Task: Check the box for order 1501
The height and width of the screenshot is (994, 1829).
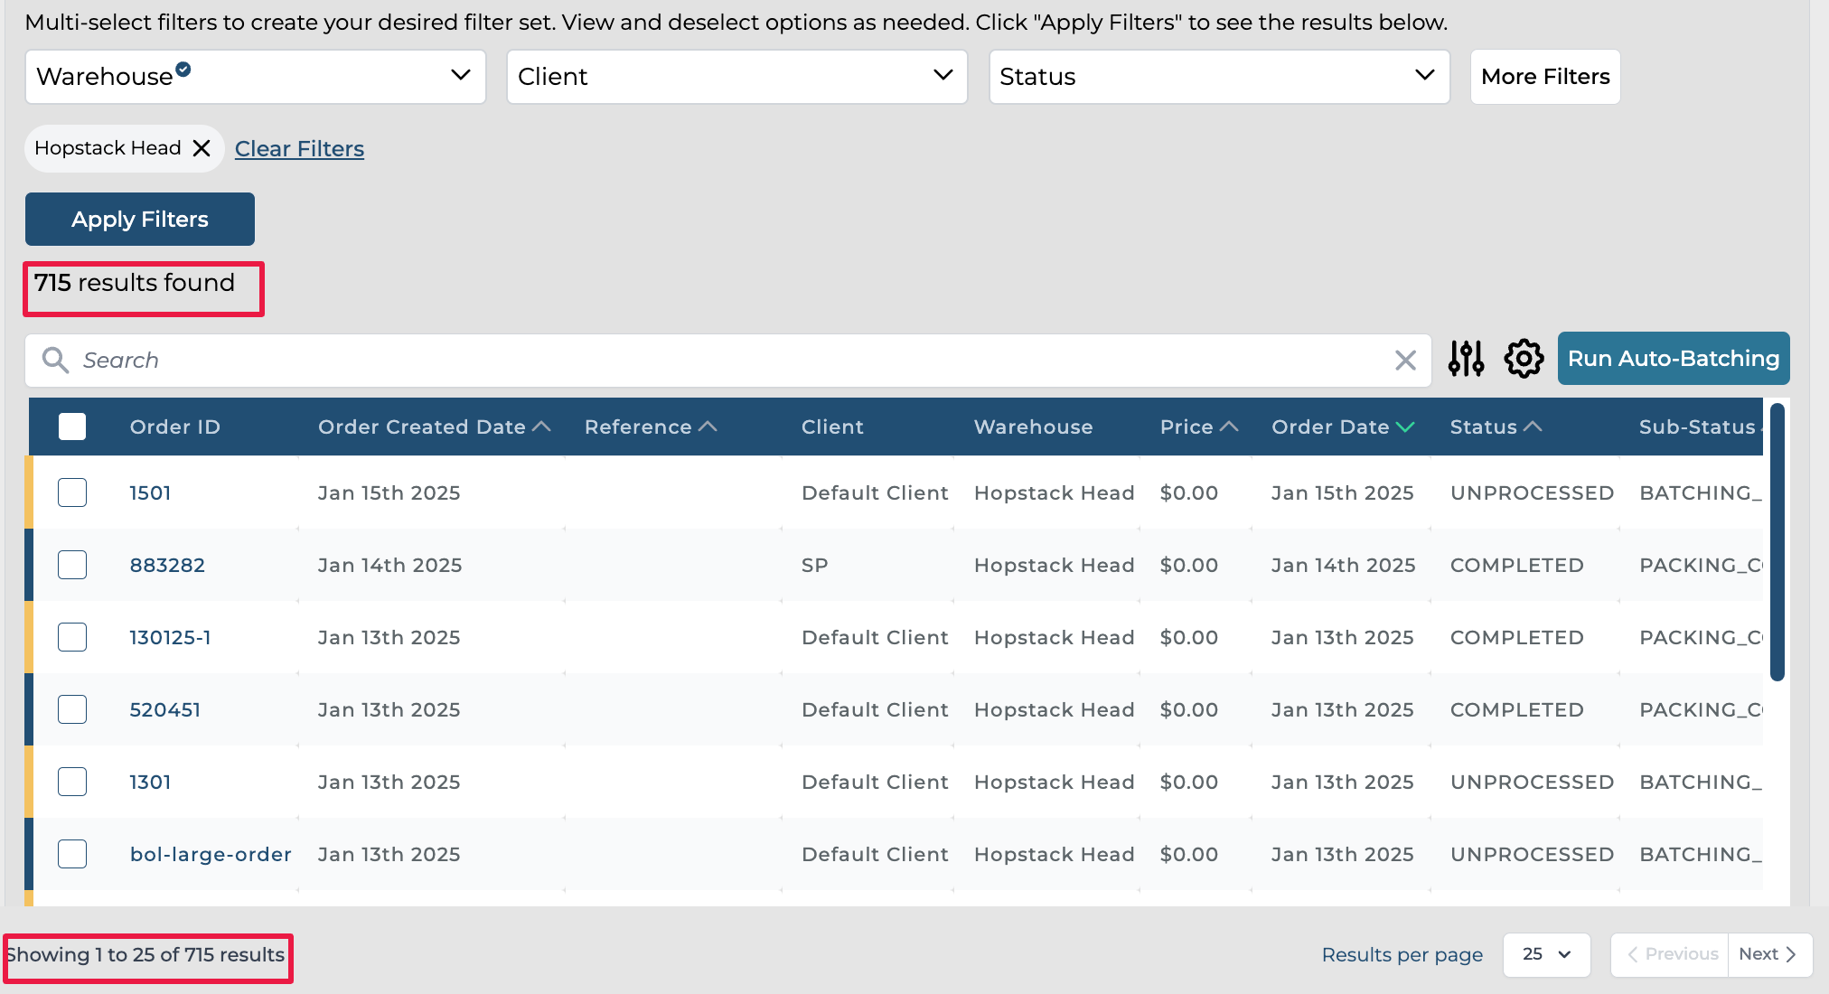Action: pos(72,492)
